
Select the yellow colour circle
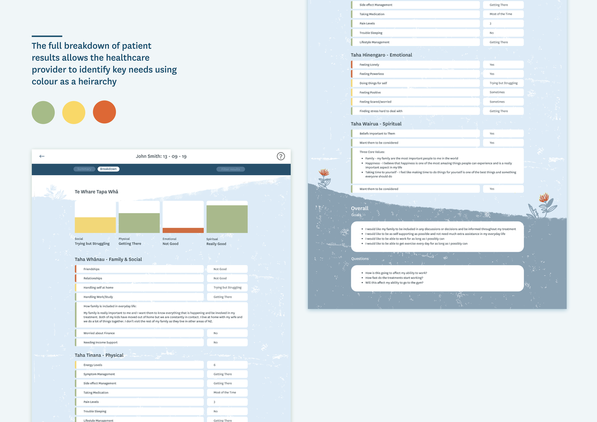point(74,112)
